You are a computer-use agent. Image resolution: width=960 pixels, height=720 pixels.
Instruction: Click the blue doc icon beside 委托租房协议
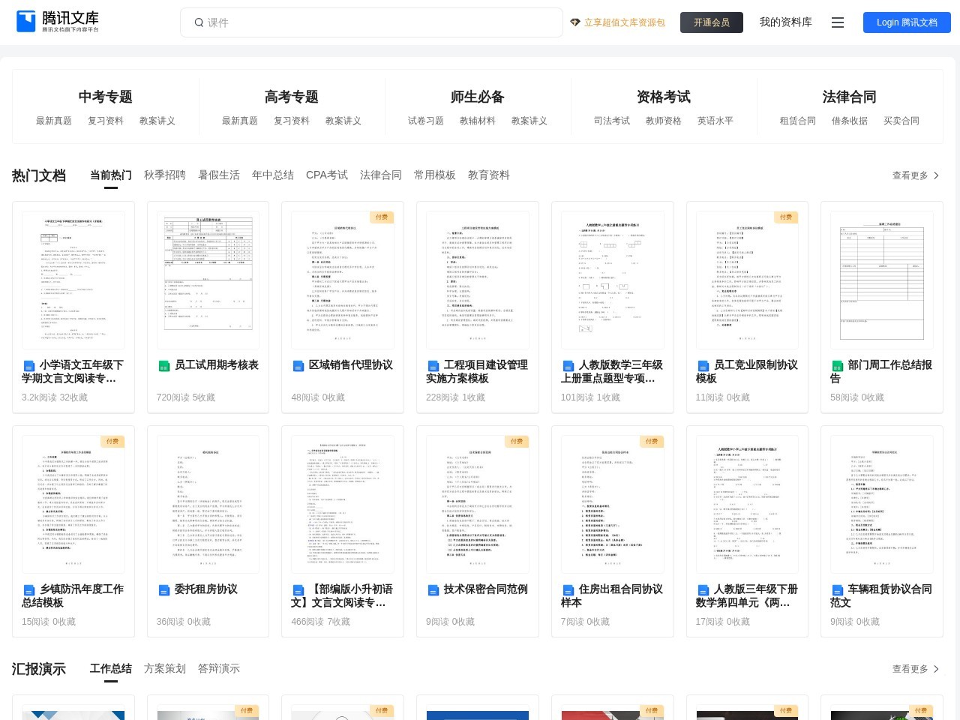click(x=164, y=590)
